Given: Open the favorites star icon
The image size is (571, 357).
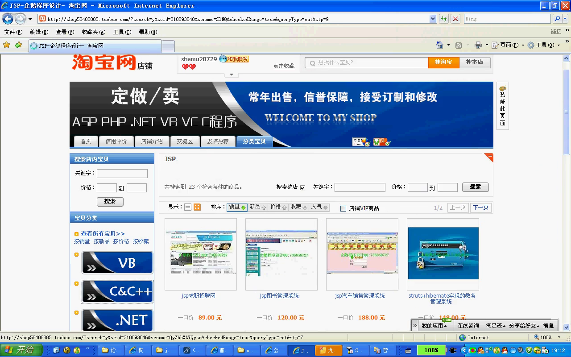Looking at the screenshot, I should coord(6,45).
